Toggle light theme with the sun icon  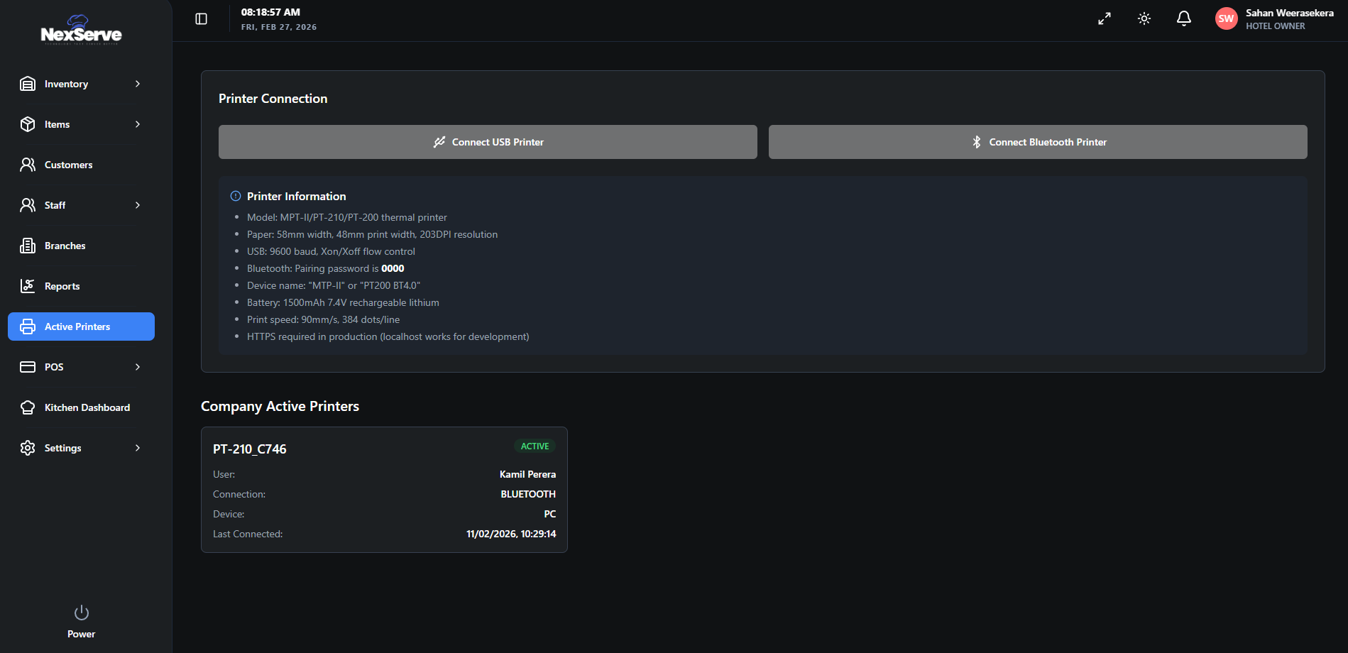(1144, 19)
